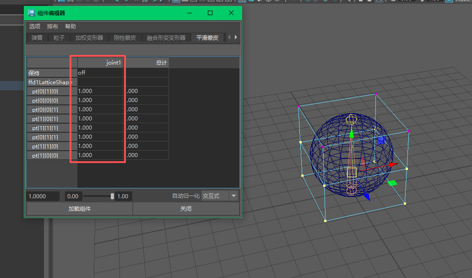Click the Maya icon in Component Editor title bar
Screen dimensions: 472x278
[x=31, y=13]
